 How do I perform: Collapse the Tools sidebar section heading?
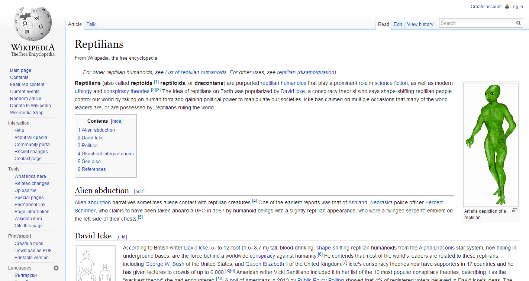[x=14, y=169]
